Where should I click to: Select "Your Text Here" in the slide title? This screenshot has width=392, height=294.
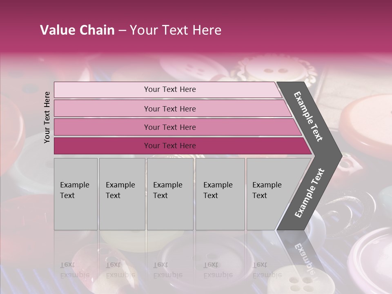coord(176,30)
